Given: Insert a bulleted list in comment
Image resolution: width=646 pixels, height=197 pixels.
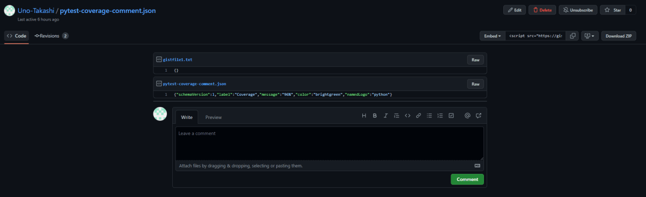Looking at the screenshot, I should click(x=430, y=116).
